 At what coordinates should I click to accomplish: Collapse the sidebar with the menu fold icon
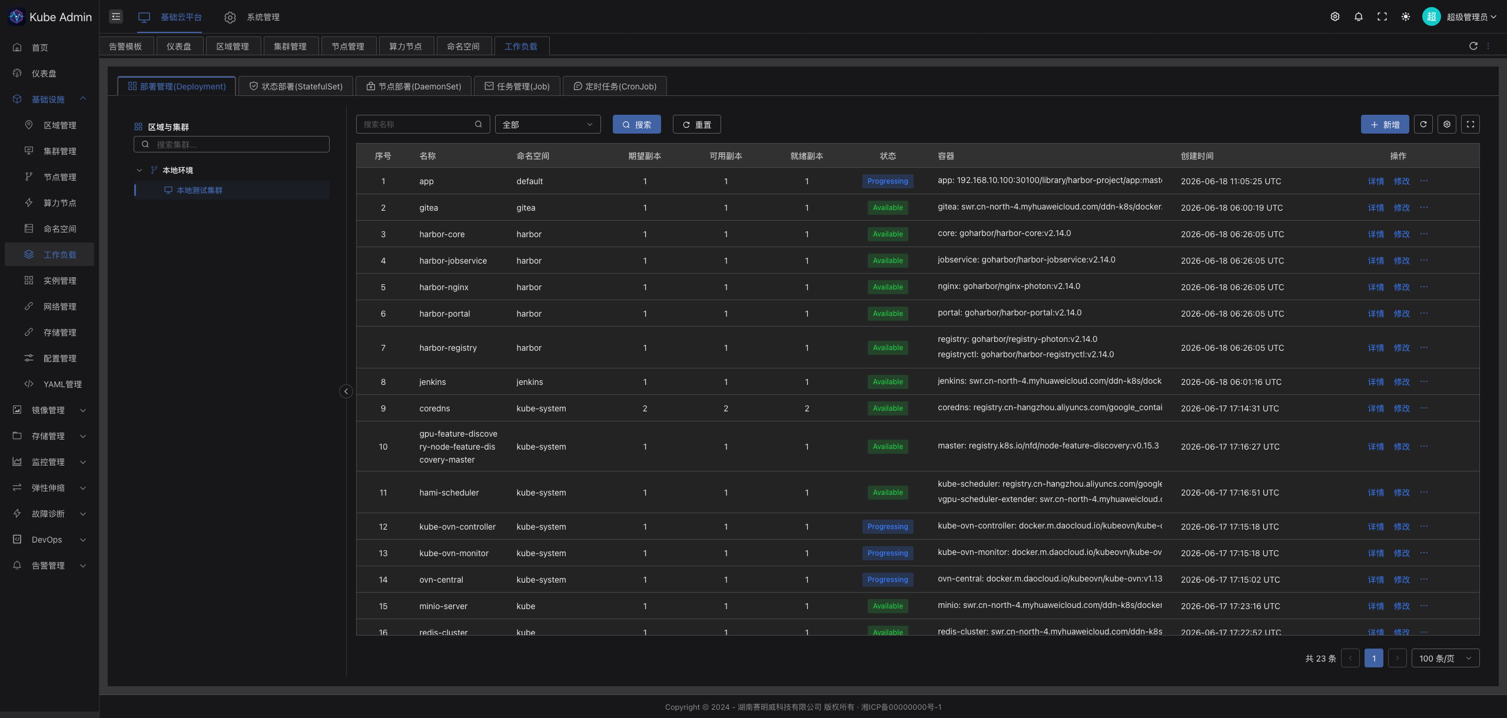116,16
